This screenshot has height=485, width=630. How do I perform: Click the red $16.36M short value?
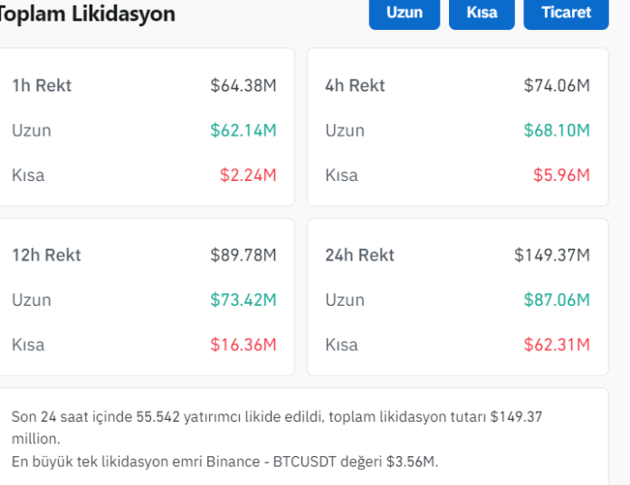click(243, 345)
